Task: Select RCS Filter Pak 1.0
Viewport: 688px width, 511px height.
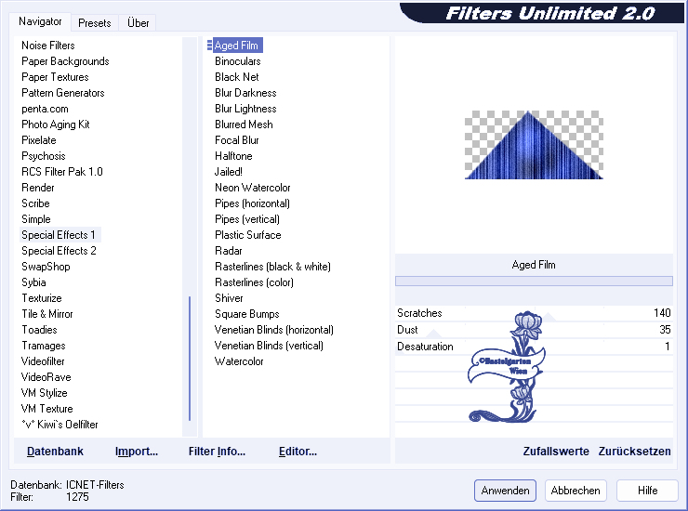Action: pos(62,172)
